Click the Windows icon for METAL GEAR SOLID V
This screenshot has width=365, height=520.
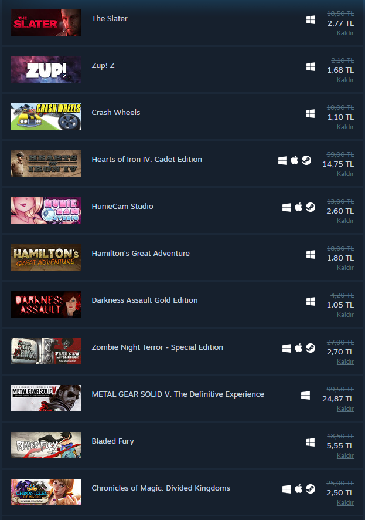tap(305, 396)
